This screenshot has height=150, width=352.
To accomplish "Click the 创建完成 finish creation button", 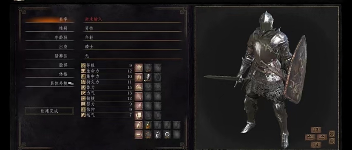I will [x=49, y=111].
